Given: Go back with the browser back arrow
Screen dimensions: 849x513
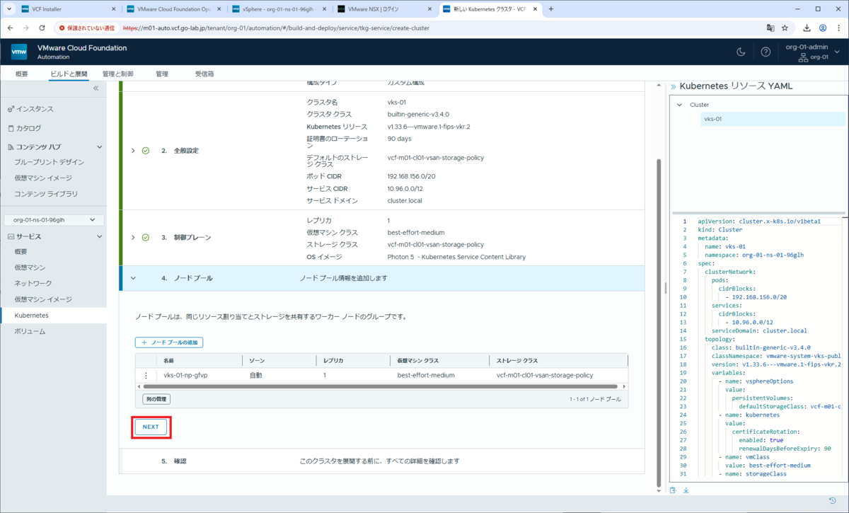Looking at the screenshot, I should (x=11, y=28).
